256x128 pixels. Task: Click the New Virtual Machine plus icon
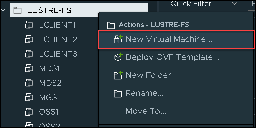point(119,39)
